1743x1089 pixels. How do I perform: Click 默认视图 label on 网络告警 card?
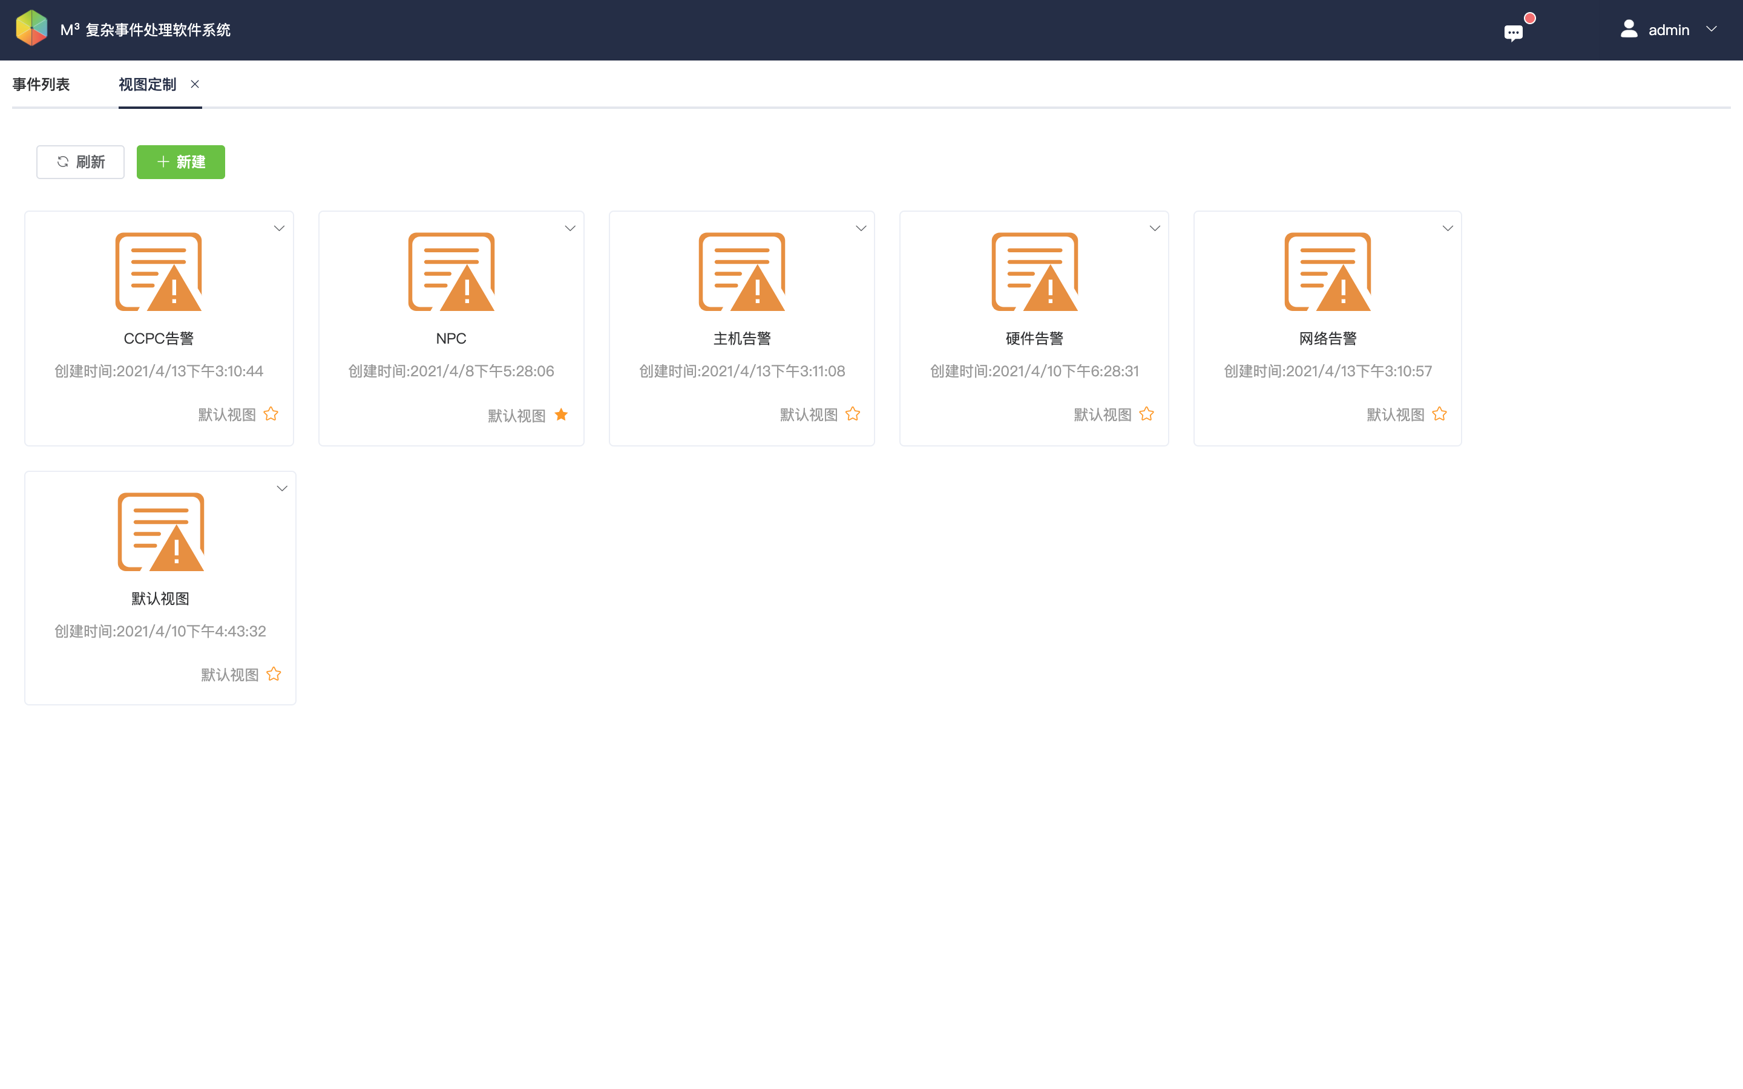1395,415
